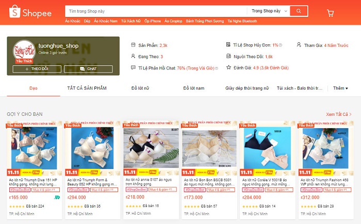Click the 'Tìm trong Shop này' search field
The image size is (361, 224).
pyautogui.click(x=156, y=11)
